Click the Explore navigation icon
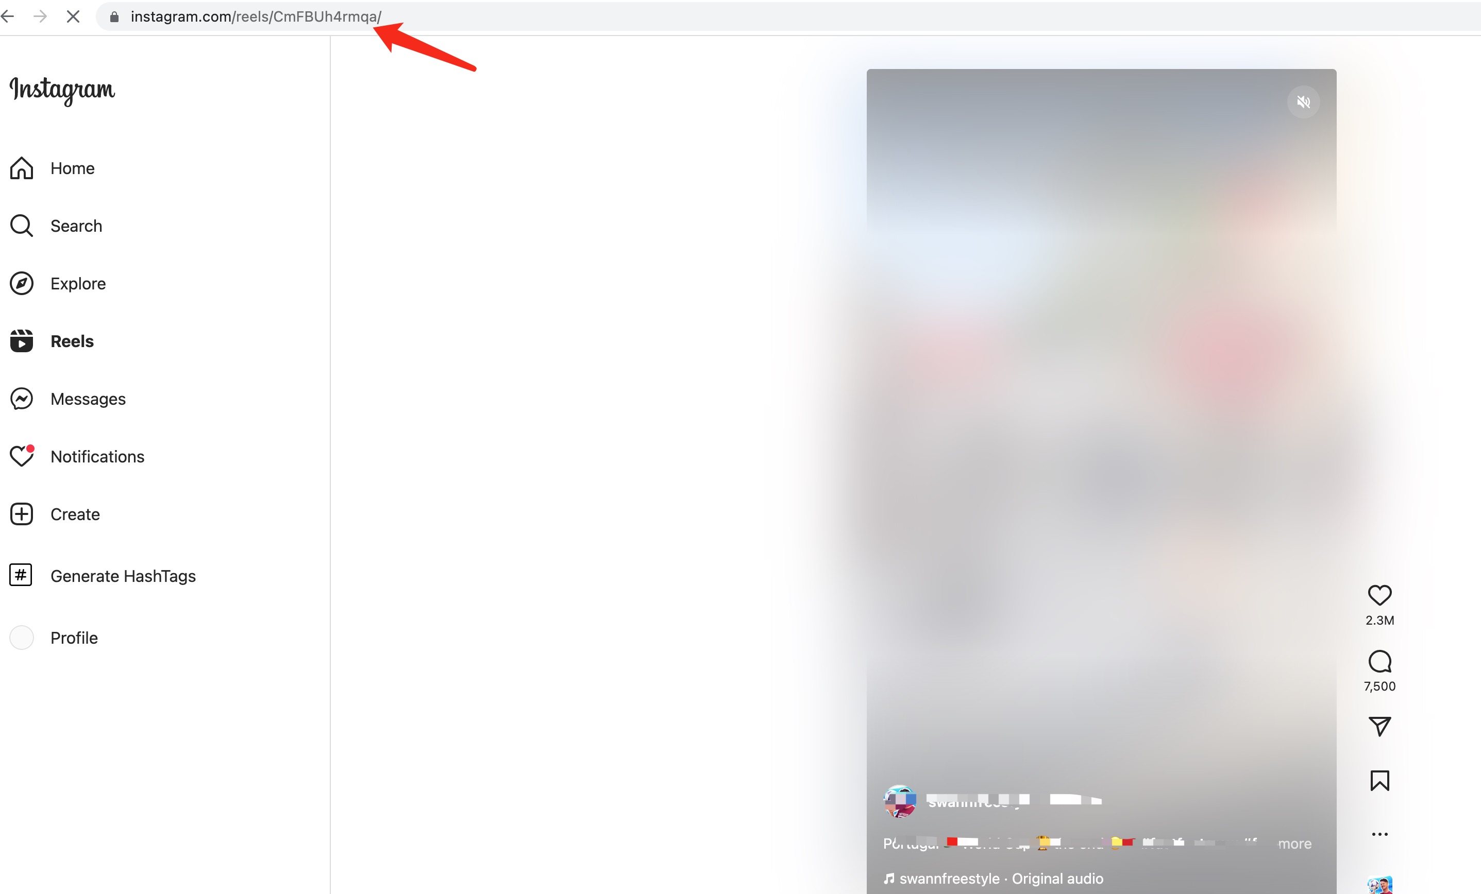The width and height of the screenshot is (1481, 894). tap(22, 283)
